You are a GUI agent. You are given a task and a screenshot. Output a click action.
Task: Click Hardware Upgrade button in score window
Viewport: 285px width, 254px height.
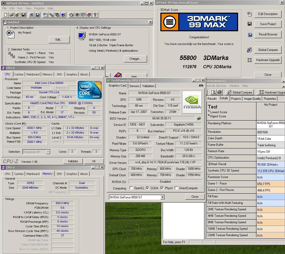point(268,60)
